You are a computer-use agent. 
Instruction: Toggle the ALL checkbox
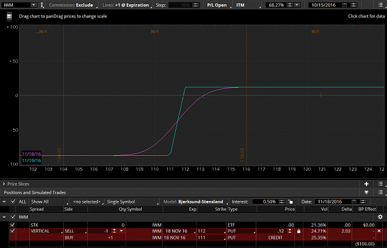click(x=13, y=202)
